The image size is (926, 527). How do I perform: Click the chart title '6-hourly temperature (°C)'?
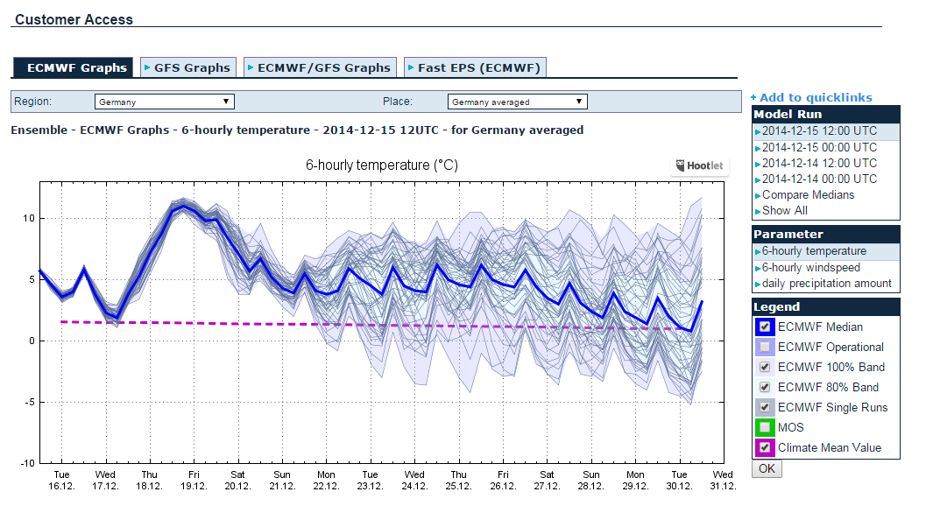coord(381,165)
